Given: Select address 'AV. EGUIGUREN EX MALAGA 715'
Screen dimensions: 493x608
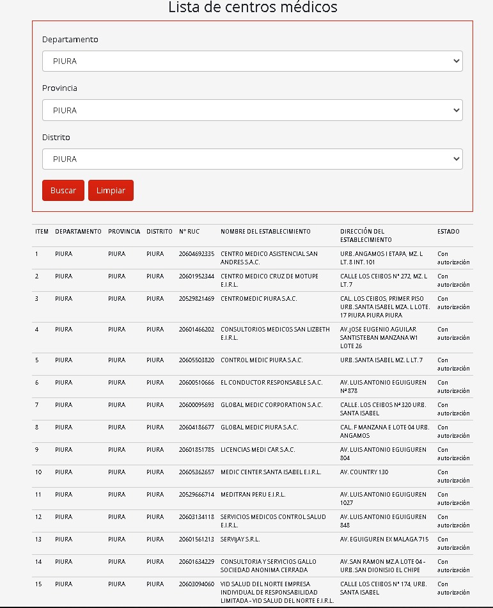Looking at the screenshot, I should pyautogui.click(x=384, y=540).
